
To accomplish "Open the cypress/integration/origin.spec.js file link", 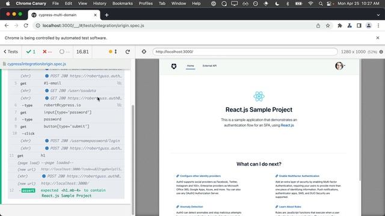I will click(x=37, y=64).
